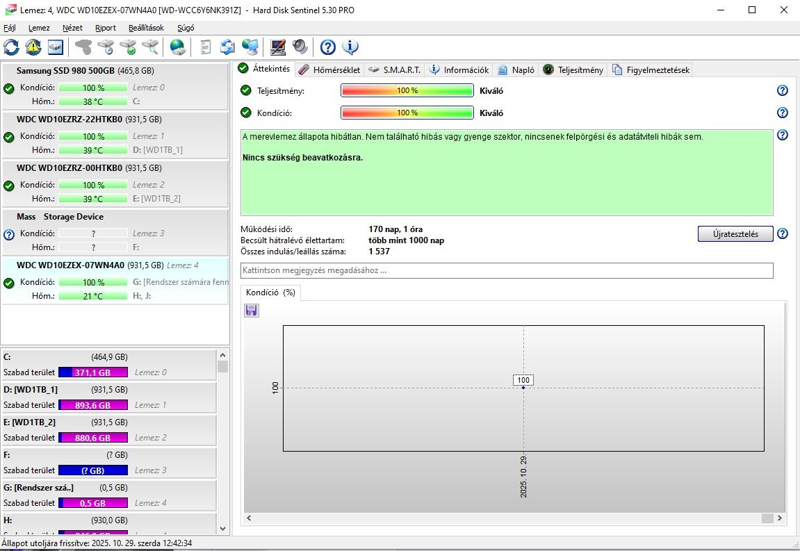Viewport: 800px width, 551px height.
Task: Click the blue circular-arrows refresh icon
Action: coord(11,47)
